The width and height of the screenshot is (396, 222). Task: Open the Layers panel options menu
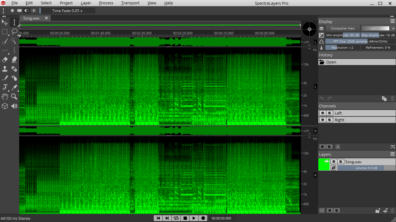392,154
